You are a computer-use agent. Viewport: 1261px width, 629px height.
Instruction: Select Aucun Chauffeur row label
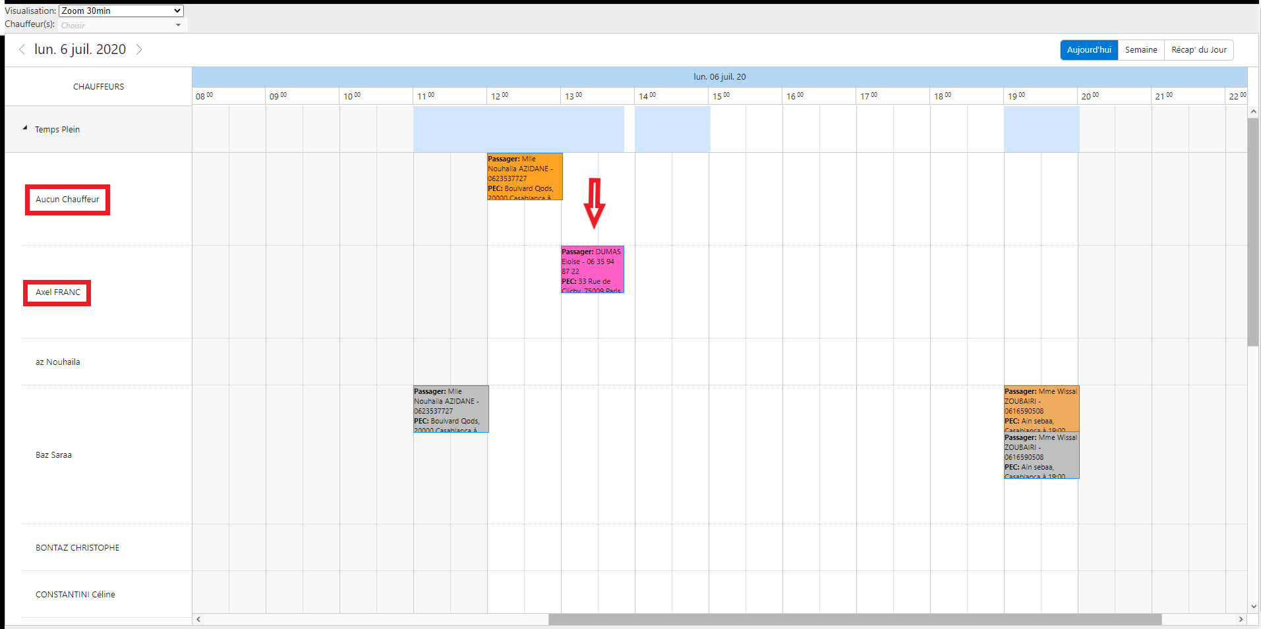pyautogui.click(x=67, y=200)
